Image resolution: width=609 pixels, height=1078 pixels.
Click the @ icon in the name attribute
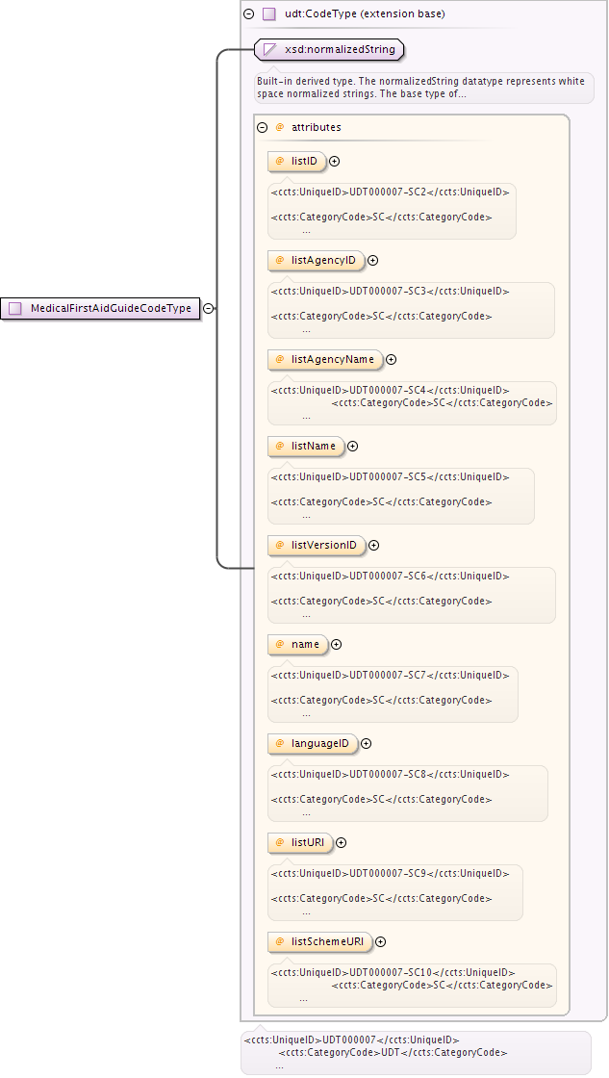point(280,644)
